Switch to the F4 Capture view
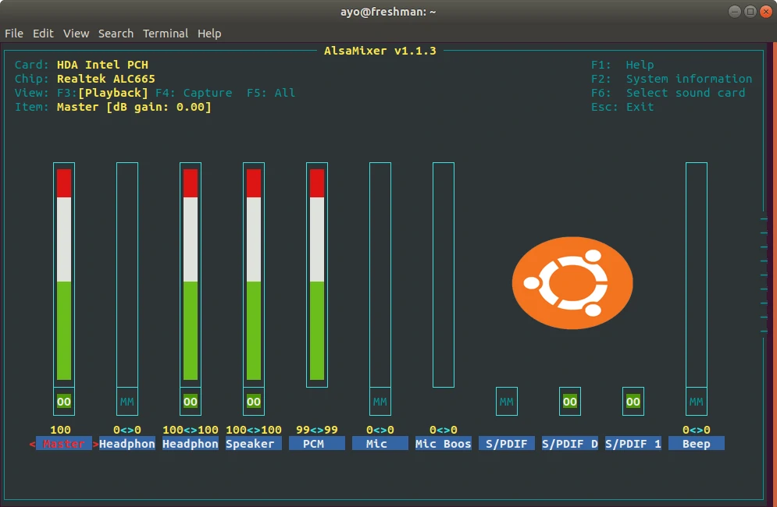Screen dimensions: 777x507 click(x=194, y=93)
